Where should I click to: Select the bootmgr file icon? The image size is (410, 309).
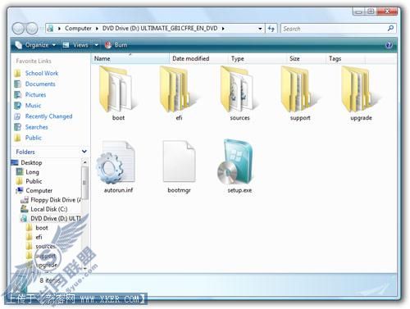click(x=179, y=161)
